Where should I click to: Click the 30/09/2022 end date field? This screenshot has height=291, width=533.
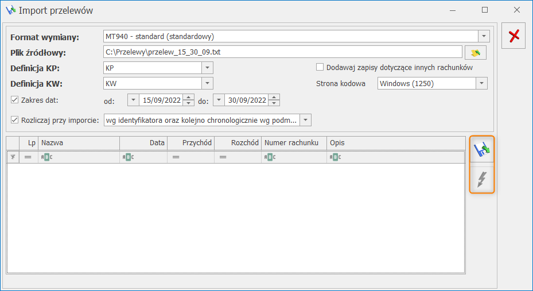click(x=247, y=100)
